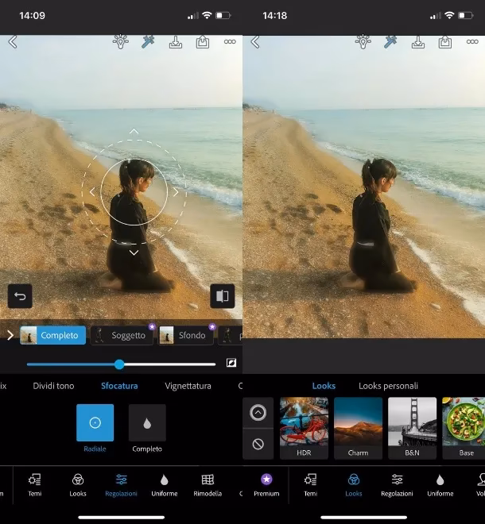This screenshot has height=524, width=485.
Task: Open the Looks personali tab
Action: coord(388,386)
